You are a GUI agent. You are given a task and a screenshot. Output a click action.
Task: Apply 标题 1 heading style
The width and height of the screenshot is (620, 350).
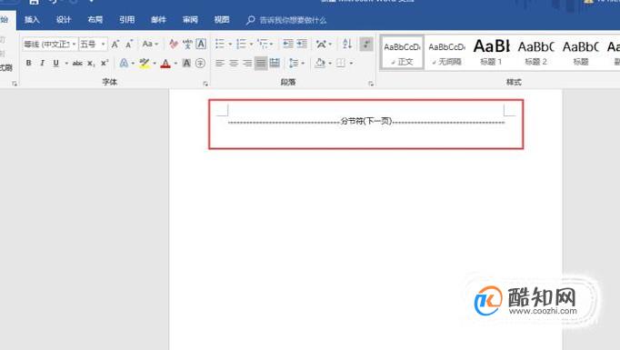tap(492, 53)
